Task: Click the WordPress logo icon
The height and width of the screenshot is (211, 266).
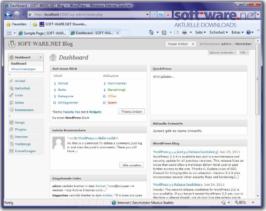Action: coord(12,44)
